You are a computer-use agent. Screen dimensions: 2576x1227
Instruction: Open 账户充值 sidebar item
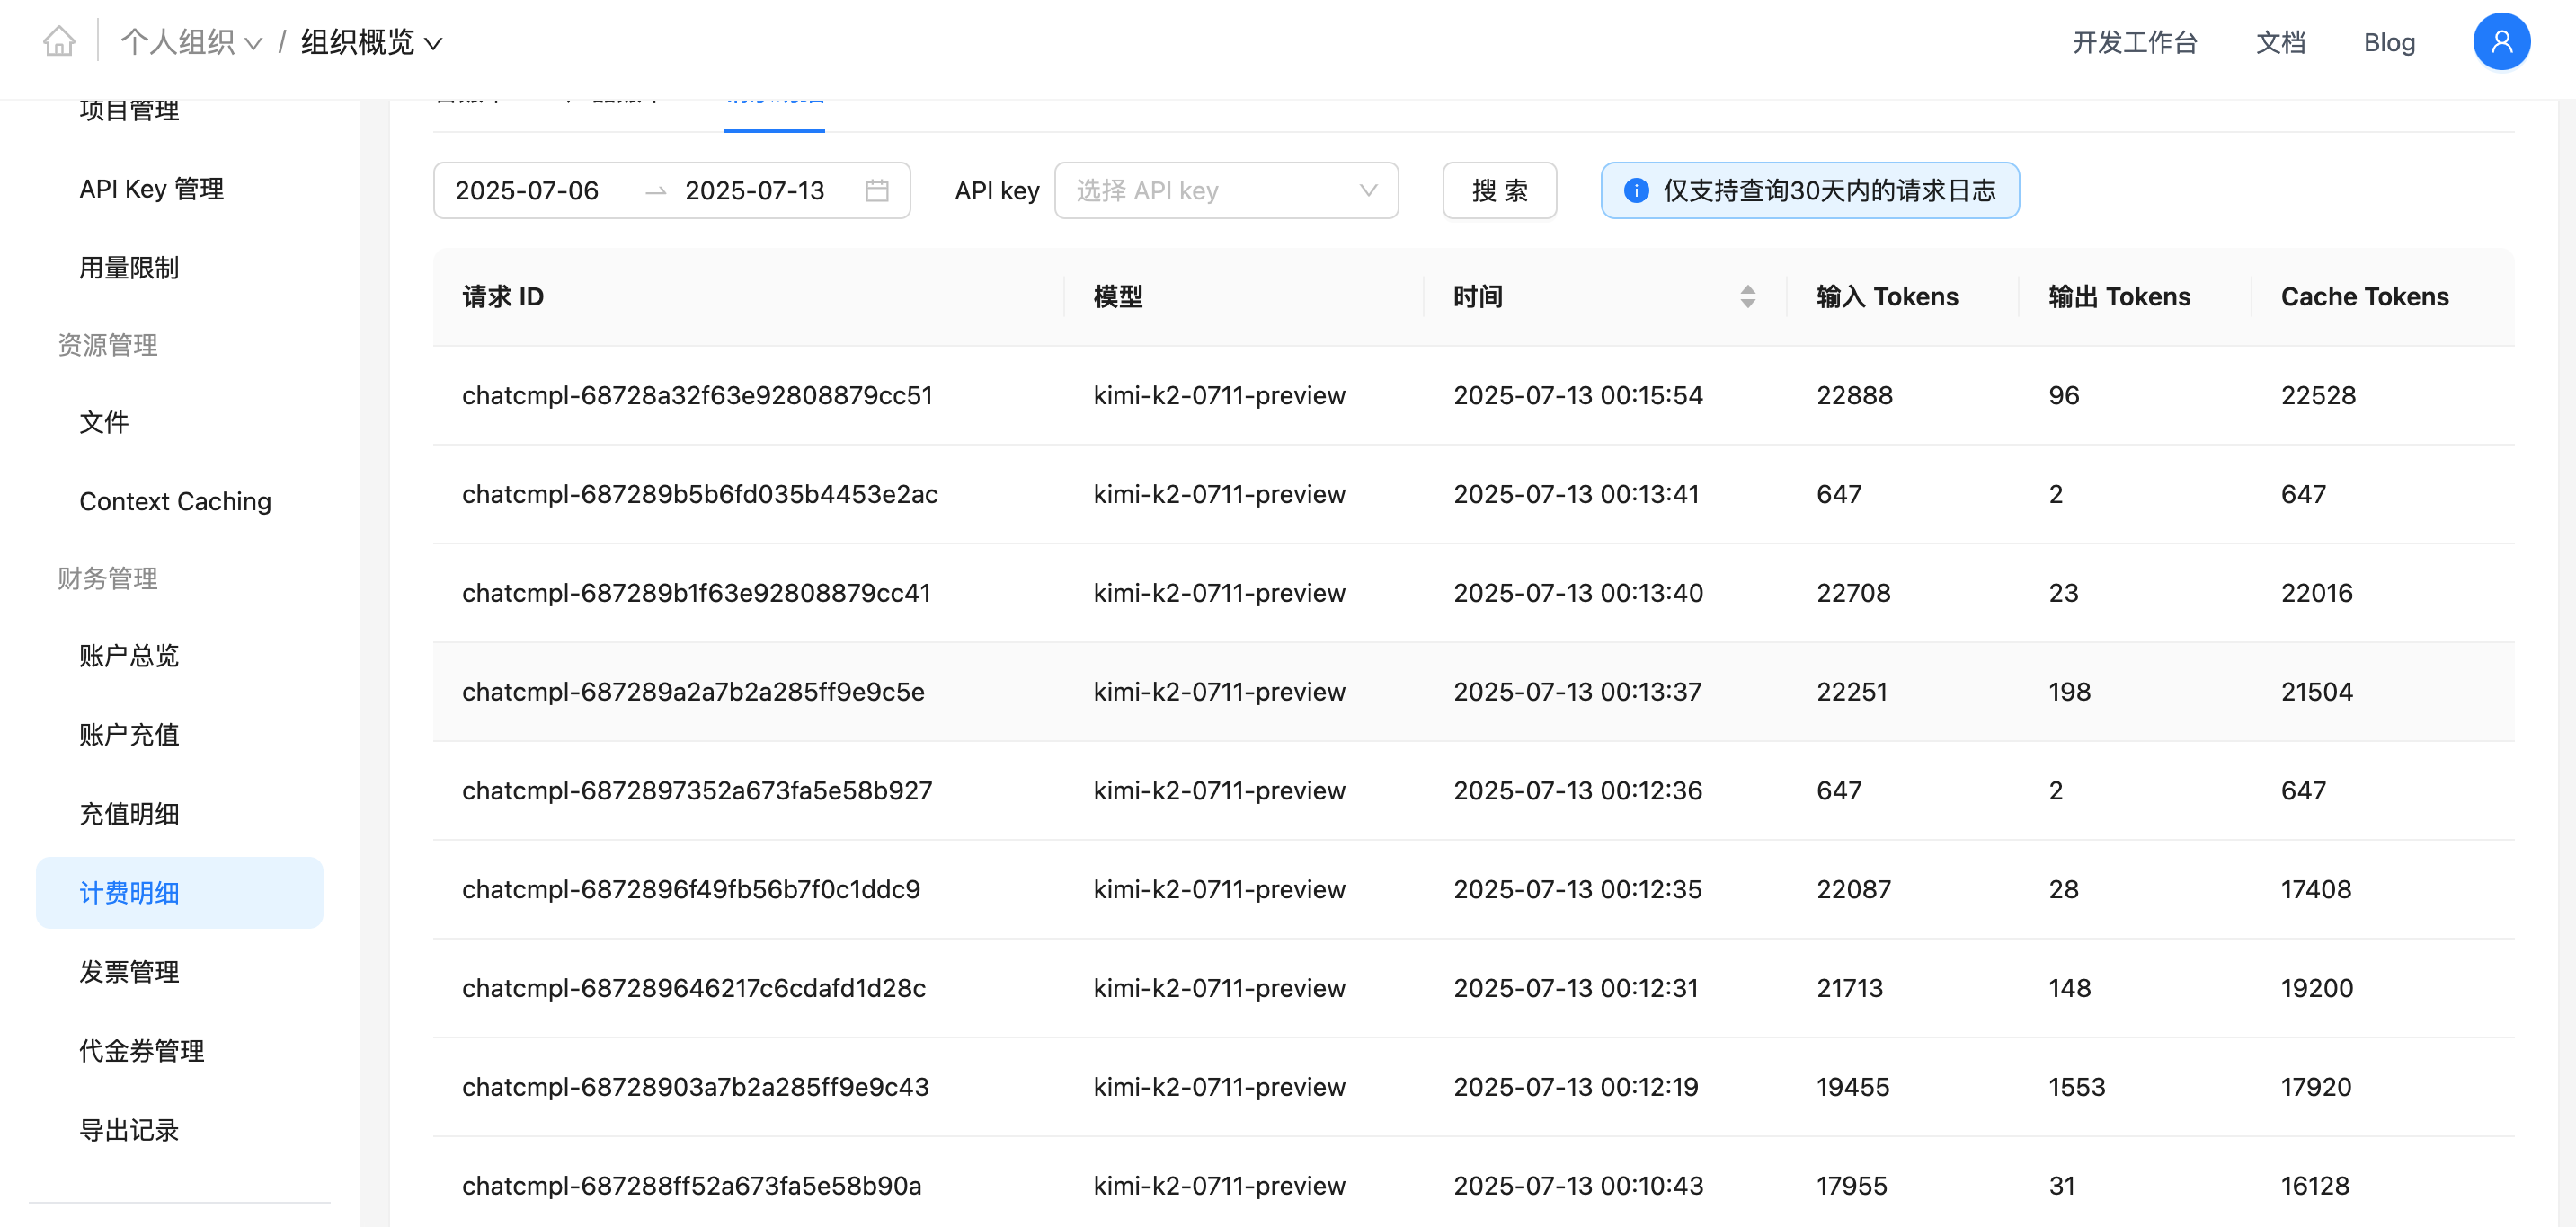pos(129,735)
